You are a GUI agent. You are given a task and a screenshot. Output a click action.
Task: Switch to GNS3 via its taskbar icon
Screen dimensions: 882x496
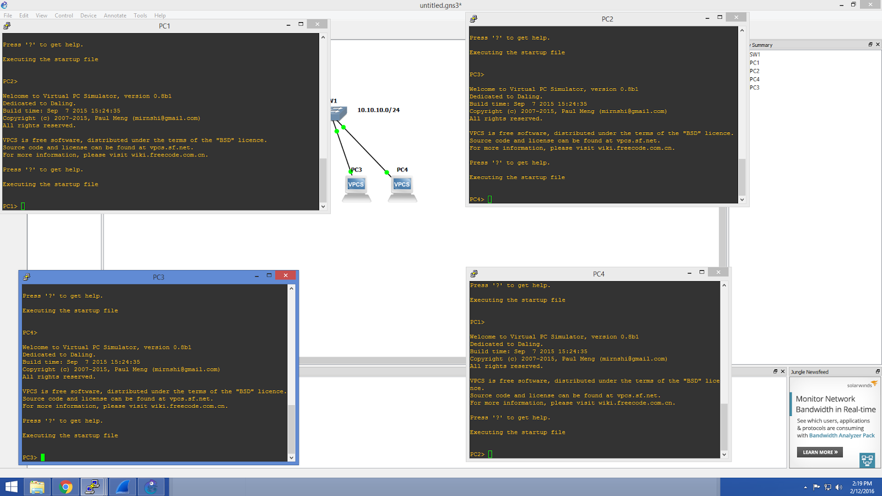click(151, 487)
